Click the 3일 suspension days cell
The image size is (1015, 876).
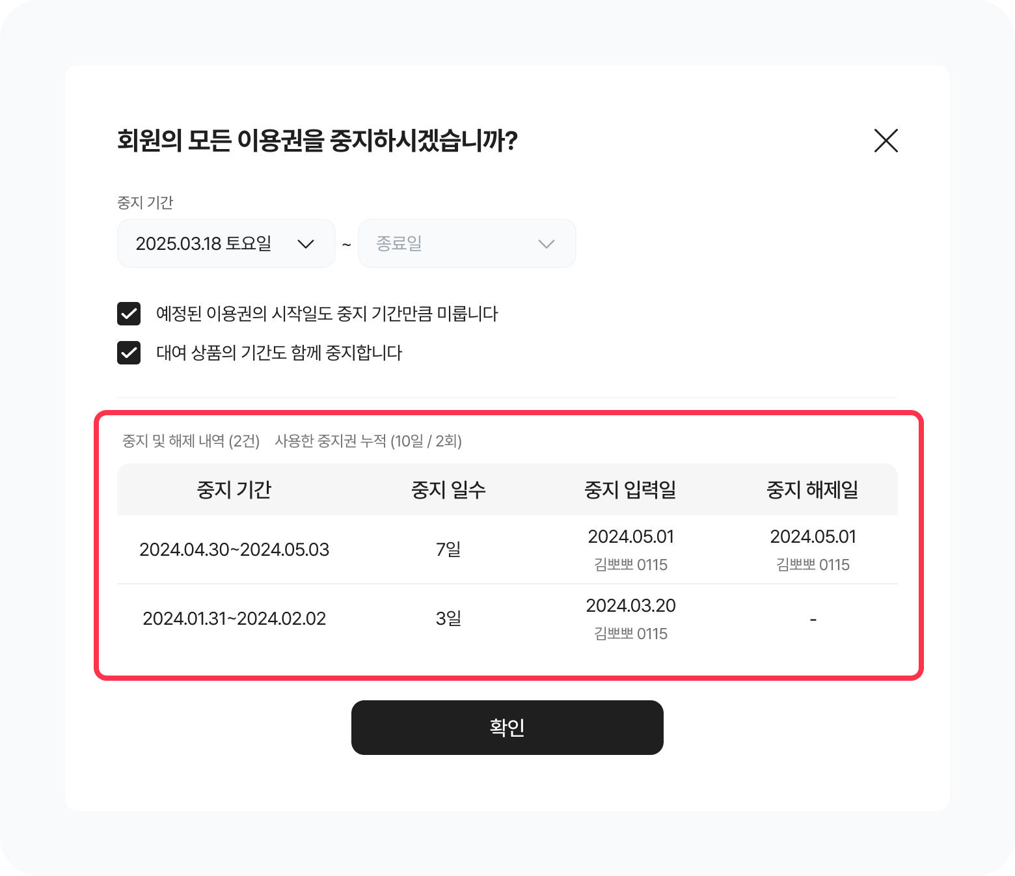coord(448,619)
